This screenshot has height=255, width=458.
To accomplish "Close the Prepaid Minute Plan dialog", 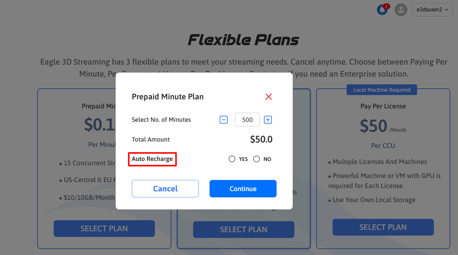I will point(268,97).
